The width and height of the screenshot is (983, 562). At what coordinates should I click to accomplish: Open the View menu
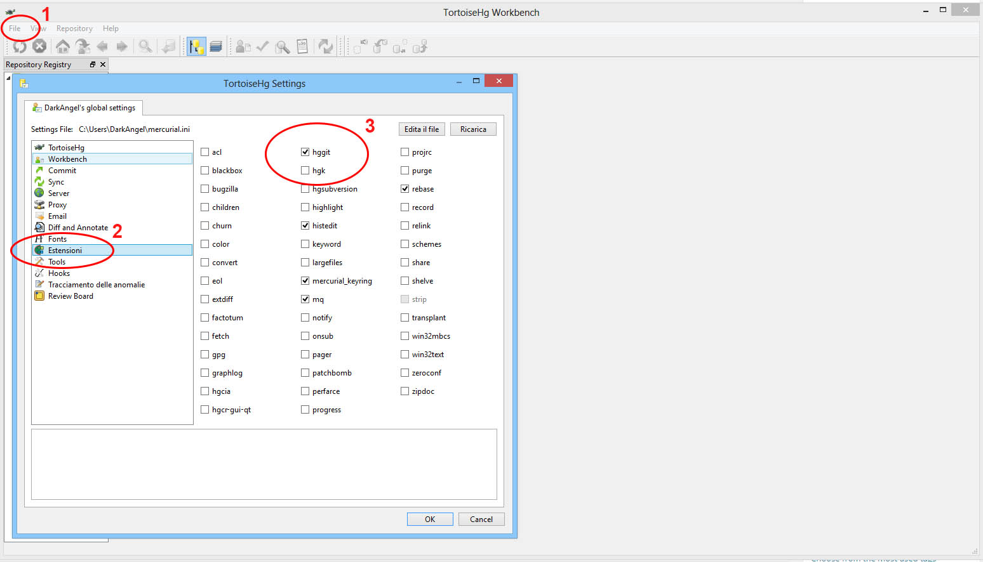[38, 29]
